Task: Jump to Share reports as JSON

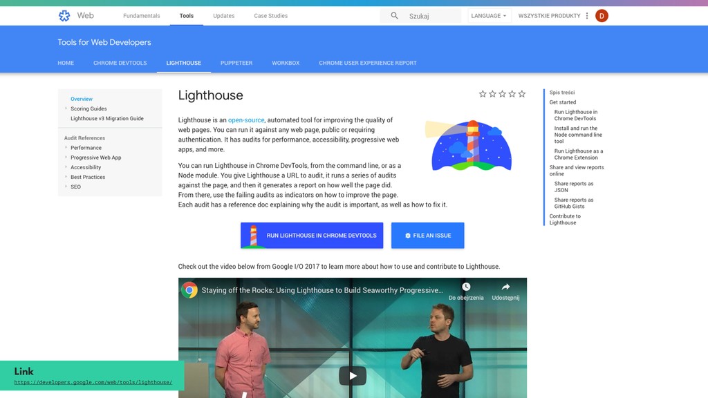Action: 574,187
